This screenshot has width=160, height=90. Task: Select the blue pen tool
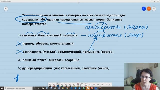coord(58,85)
